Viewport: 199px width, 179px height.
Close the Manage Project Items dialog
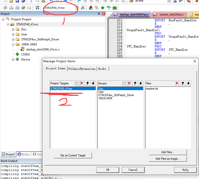click(195, 61)
